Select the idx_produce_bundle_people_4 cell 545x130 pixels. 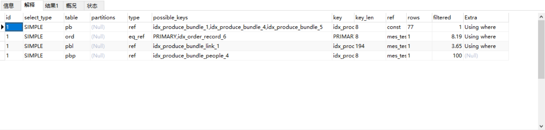coord(242,55)
